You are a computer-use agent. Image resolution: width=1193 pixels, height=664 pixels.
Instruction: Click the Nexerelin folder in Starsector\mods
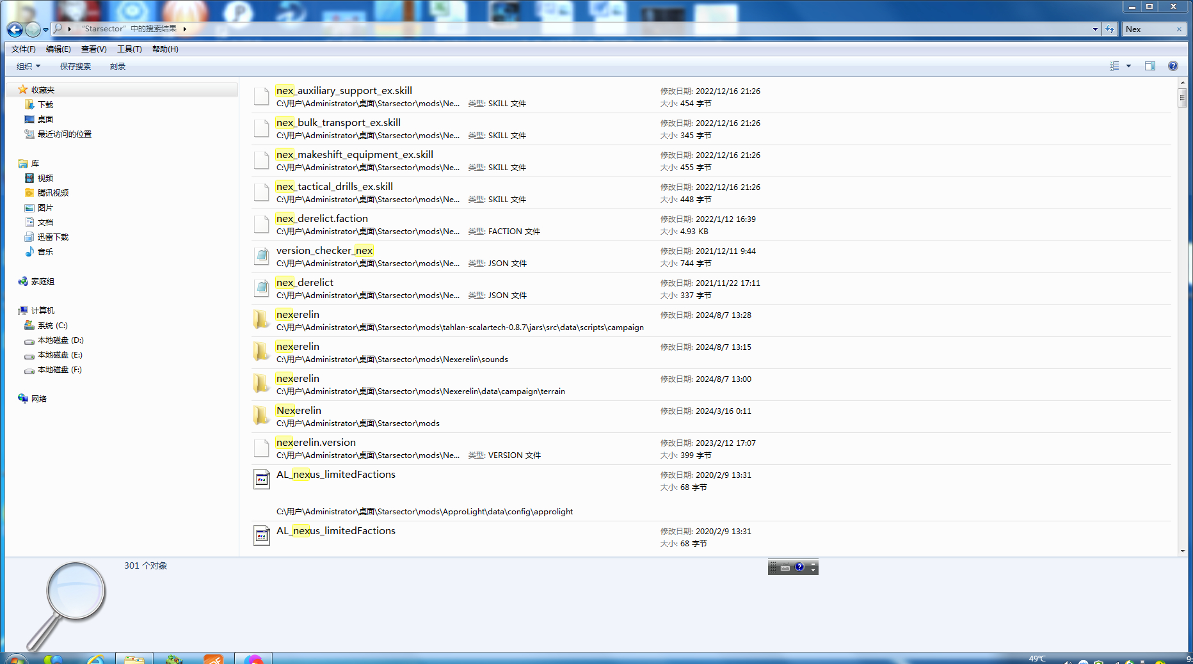point(299,411)
